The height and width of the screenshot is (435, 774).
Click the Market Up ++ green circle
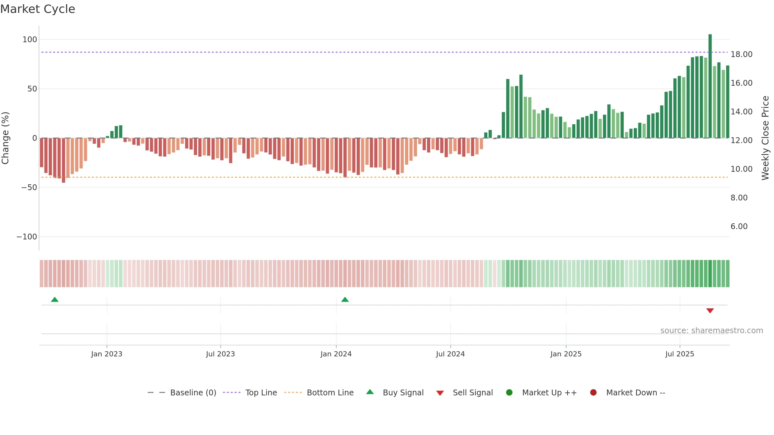pos(509,392)
